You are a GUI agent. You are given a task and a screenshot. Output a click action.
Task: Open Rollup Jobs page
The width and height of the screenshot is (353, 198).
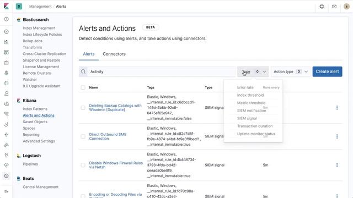[x=33, y=41]
